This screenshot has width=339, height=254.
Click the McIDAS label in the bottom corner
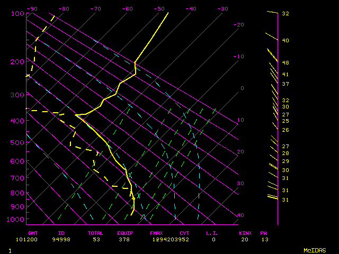pyautogui.click(x=315, y=250)
